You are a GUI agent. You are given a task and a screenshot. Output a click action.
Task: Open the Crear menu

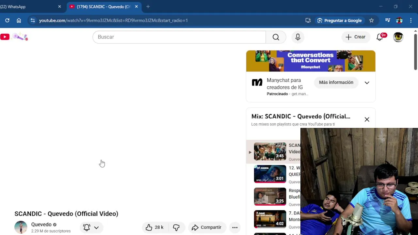(x=356, y=37)
